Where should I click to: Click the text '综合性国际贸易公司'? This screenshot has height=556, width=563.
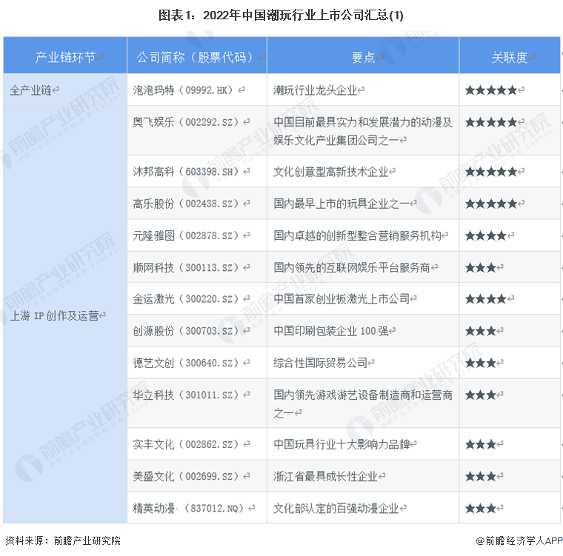tap(320, 363)
